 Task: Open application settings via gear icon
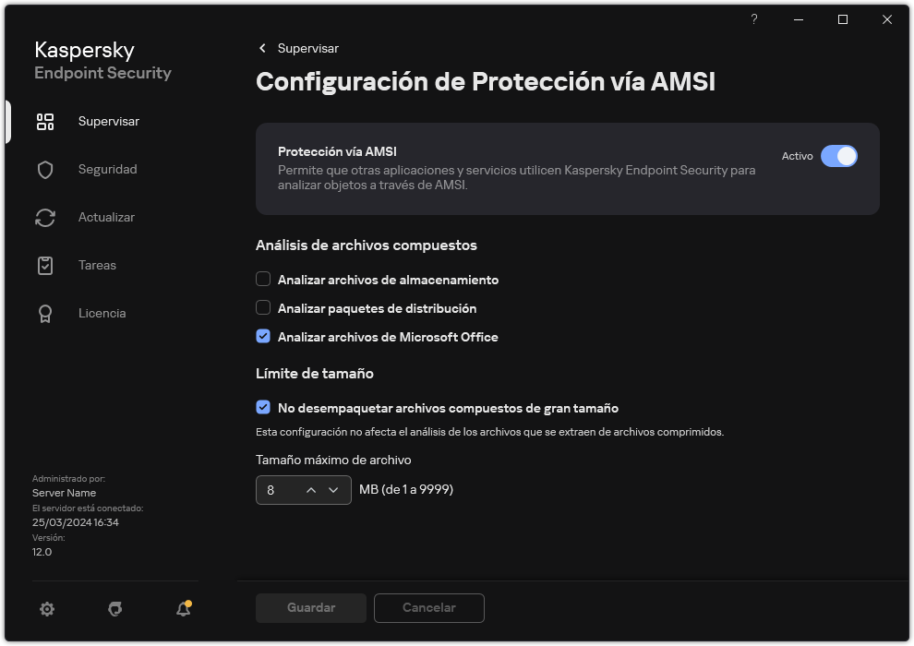pyautogui.click(x=46, y=609)
